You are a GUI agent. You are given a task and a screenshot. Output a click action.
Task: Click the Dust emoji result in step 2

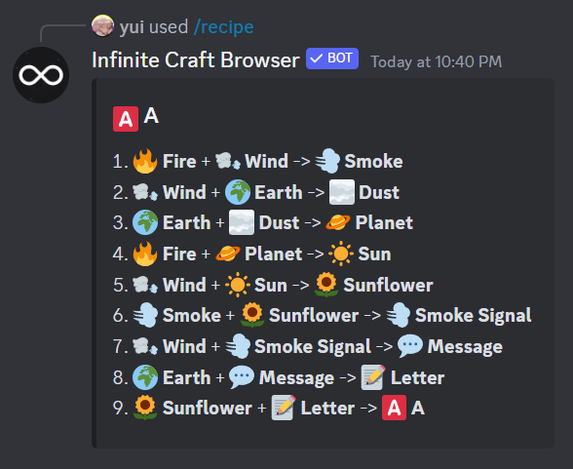(342, 192)
